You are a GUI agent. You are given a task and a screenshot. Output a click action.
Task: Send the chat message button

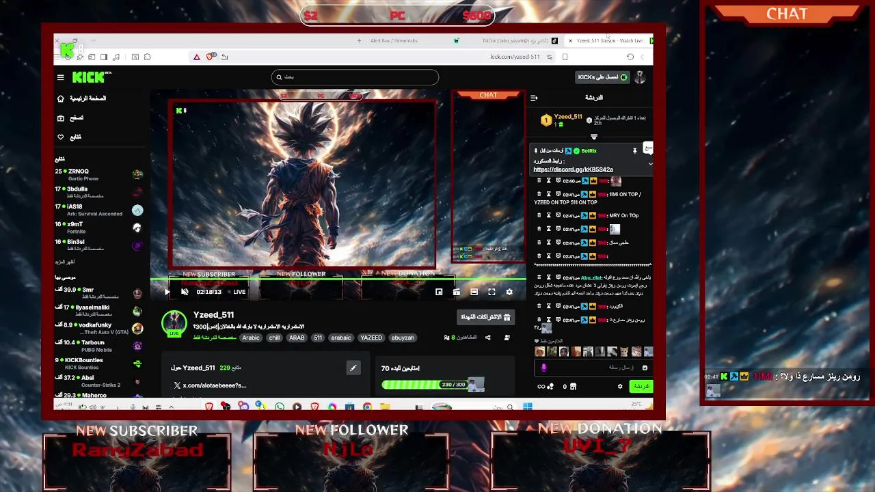click(641, 387)
